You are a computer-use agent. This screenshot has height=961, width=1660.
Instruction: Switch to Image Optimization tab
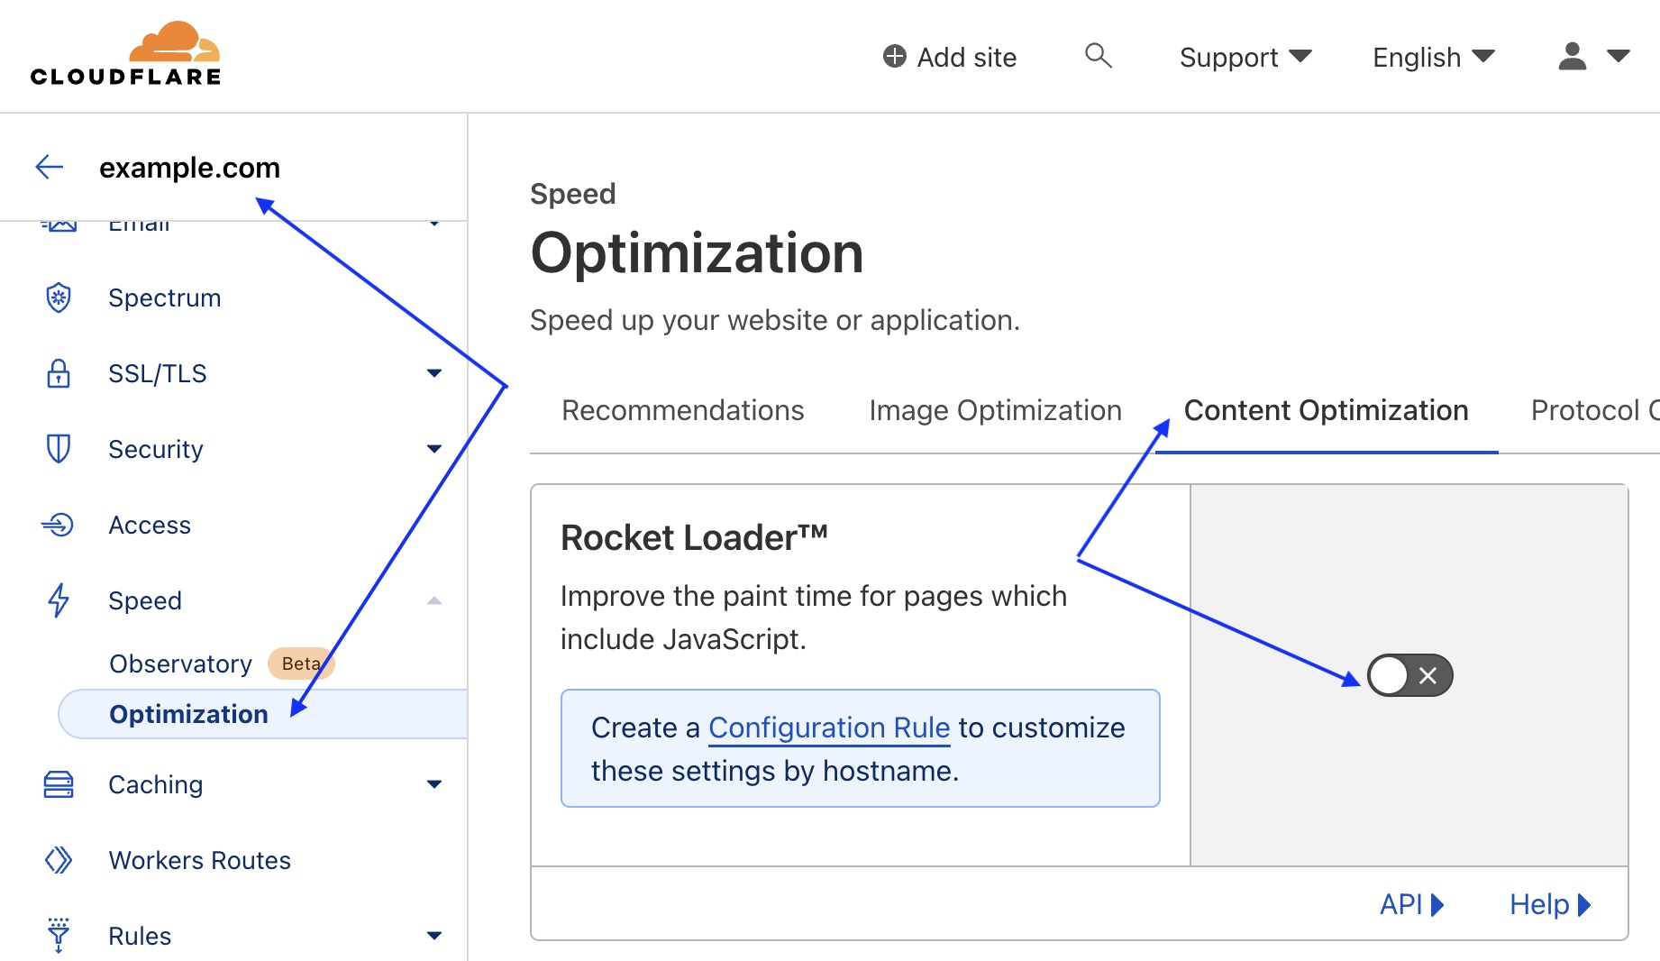(993, 410)
